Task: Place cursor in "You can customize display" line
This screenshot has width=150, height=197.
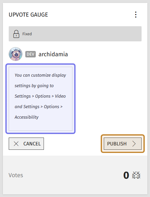Action: (40, 75)
